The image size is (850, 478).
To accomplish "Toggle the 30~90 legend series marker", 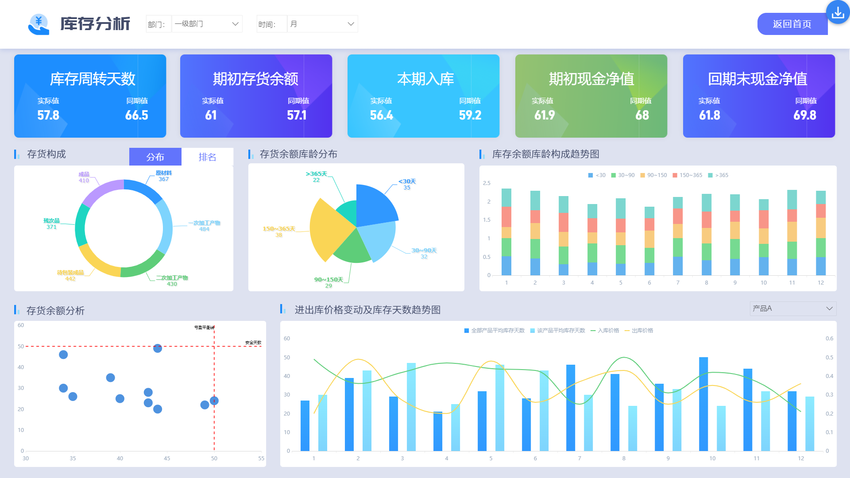I will (x=614, y=175).
